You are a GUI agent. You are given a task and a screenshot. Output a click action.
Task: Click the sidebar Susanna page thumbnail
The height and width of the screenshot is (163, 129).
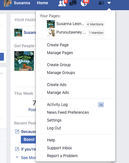click(x=18, y=33)
